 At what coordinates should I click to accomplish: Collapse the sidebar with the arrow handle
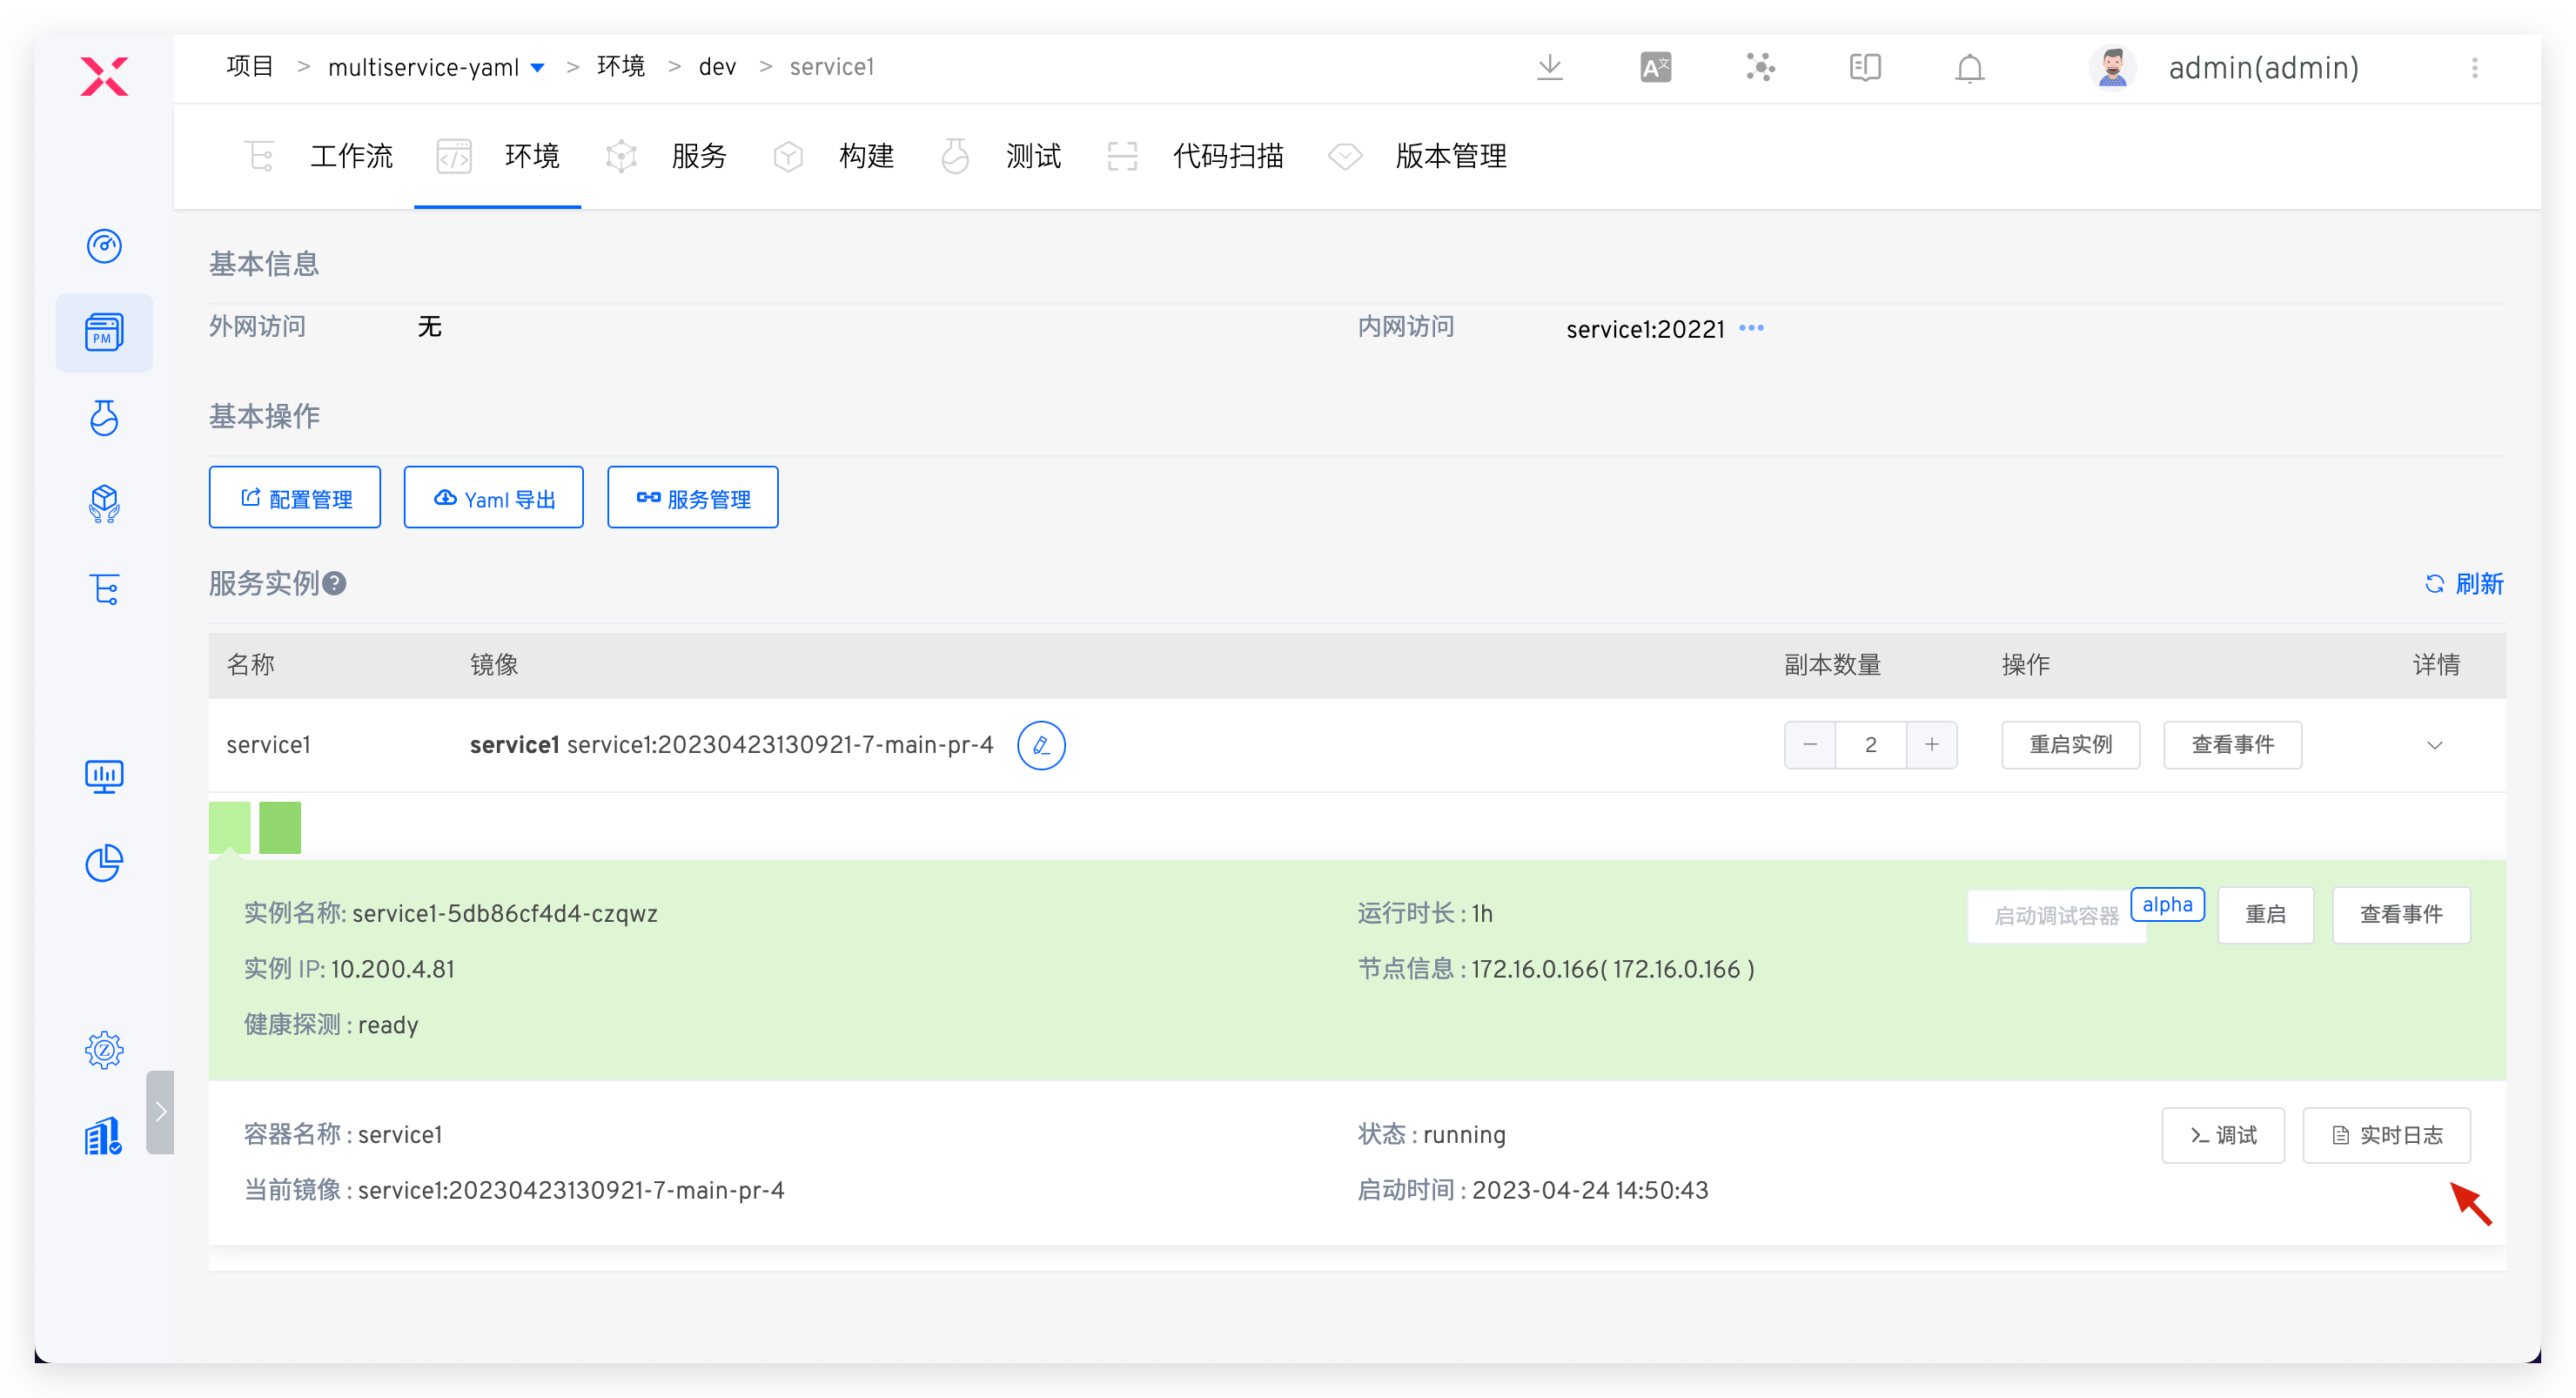pos(161,1110)
